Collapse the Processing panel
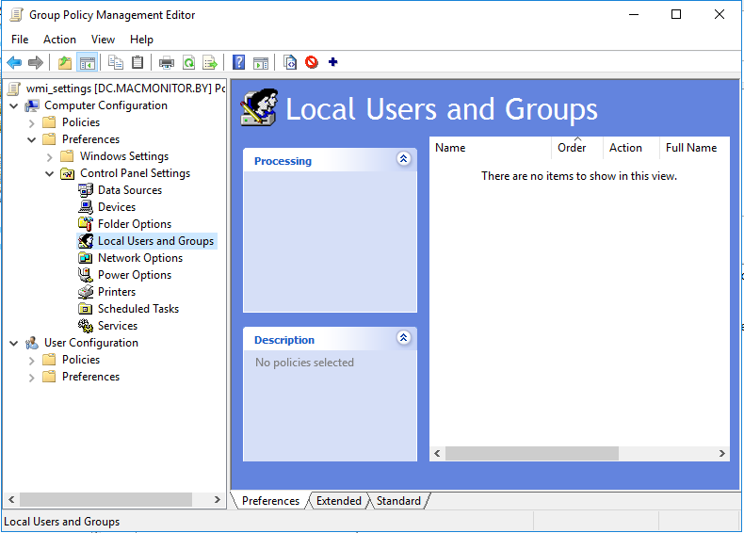This screenshot has width=744, height=533. click(x=404, y=159)
